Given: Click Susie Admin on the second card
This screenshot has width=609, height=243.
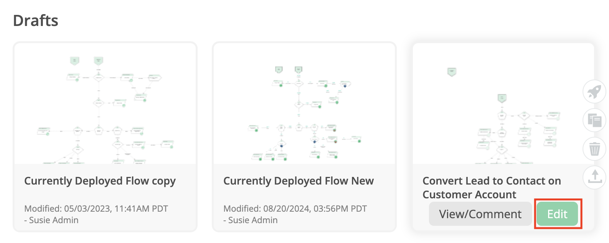Looking at the screenshot, I should coord(253,220).
